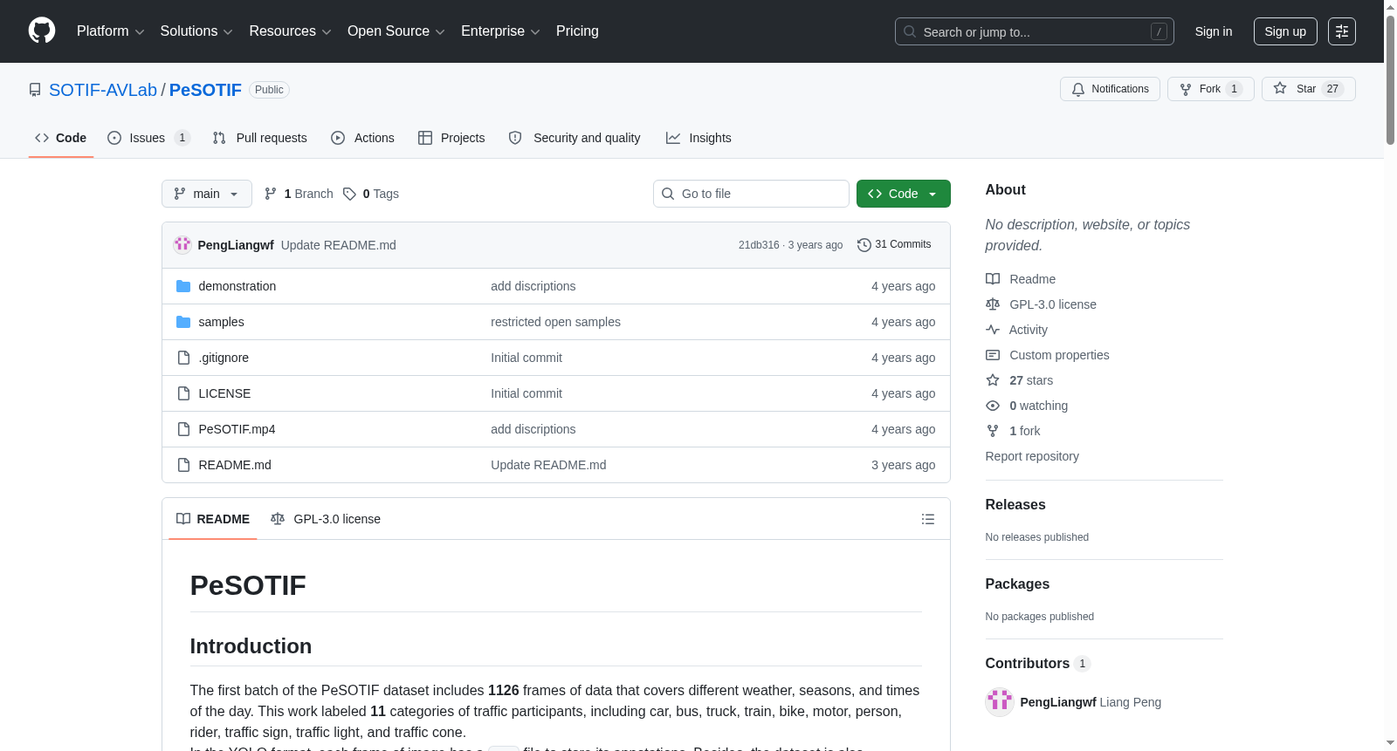Expand the Solutions menu
Image resolution: width=1397 pixels, height=751 pixels.
click(196, 31)
